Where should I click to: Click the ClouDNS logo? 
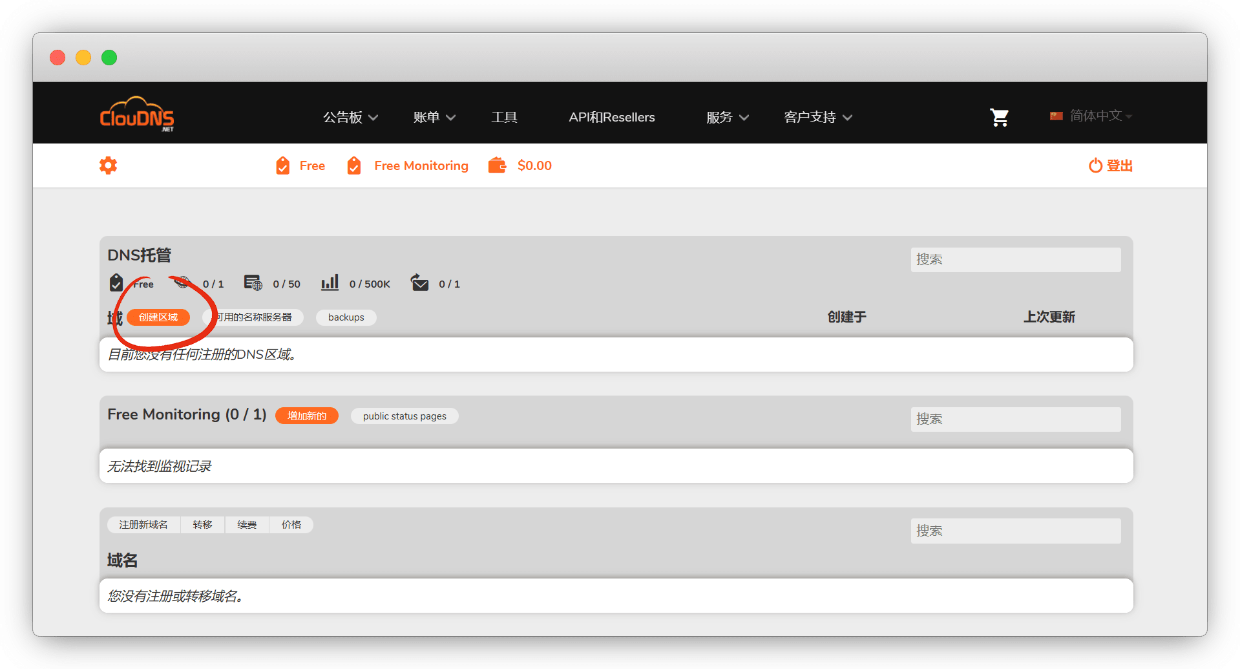136,114
